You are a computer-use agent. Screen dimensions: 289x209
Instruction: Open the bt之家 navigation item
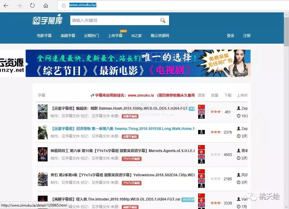pos(136,35)
